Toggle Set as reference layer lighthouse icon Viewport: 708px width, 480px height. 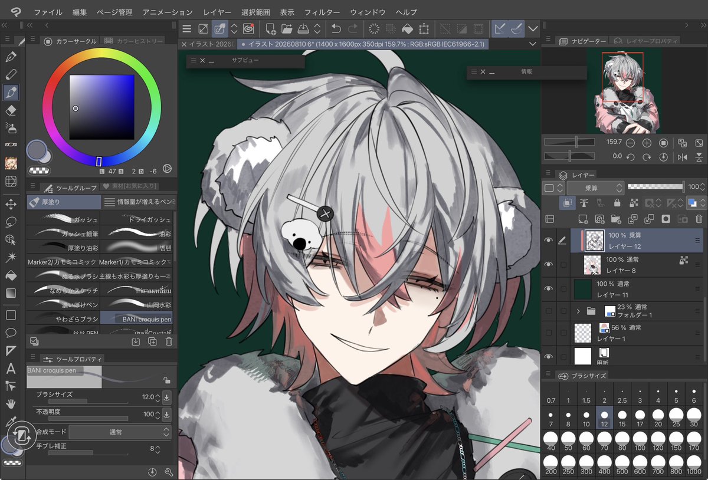click(584, 203)
